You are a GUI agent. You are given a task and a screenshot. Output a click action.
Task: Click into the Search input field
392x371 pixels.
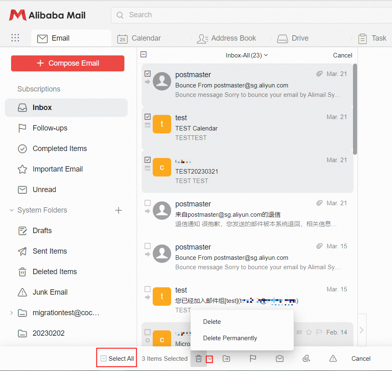tap(251, 15)
